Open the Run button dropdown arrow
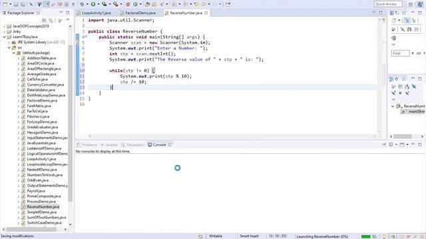The height and width of the screenshot is (239, 426). 99,4
